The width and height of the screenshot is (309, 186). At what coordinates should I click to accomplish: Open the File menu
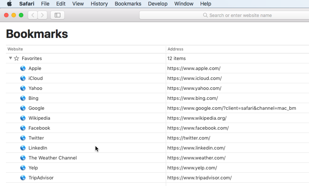coord(45,4)
